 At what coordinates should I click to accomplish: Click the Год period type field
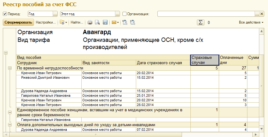(x=41, y=14)
